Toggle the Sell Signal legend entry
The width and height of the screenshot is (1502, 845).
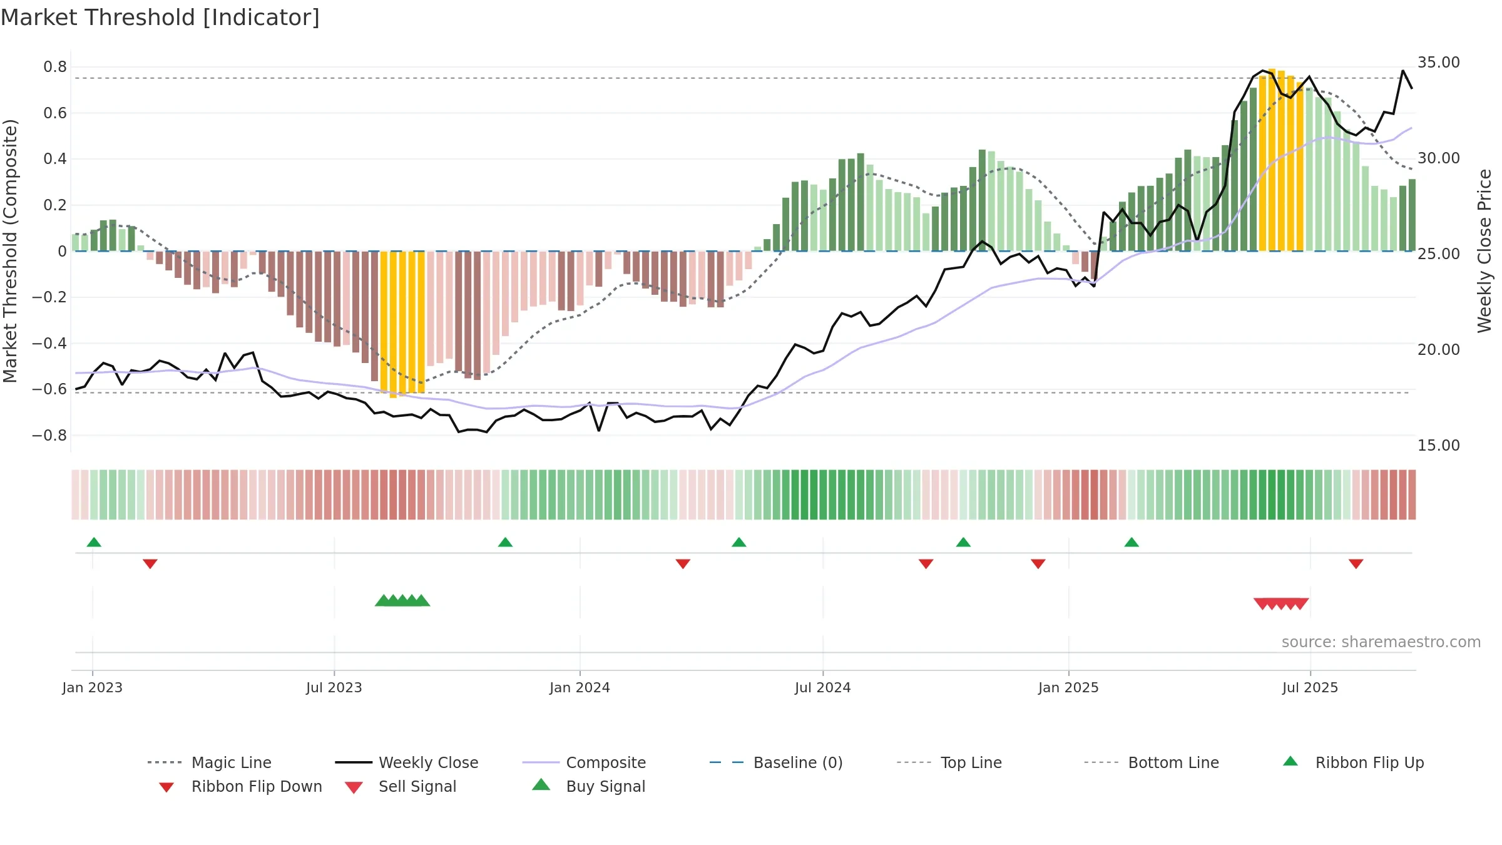coord(401,786)
